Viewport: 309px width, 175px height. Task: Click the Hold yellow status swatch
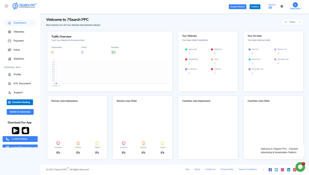[212, 59]
